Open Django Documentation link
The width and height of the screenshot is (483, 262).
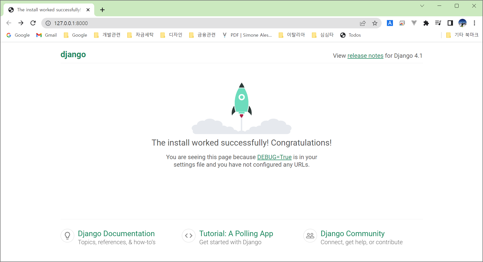coord(116,234)
